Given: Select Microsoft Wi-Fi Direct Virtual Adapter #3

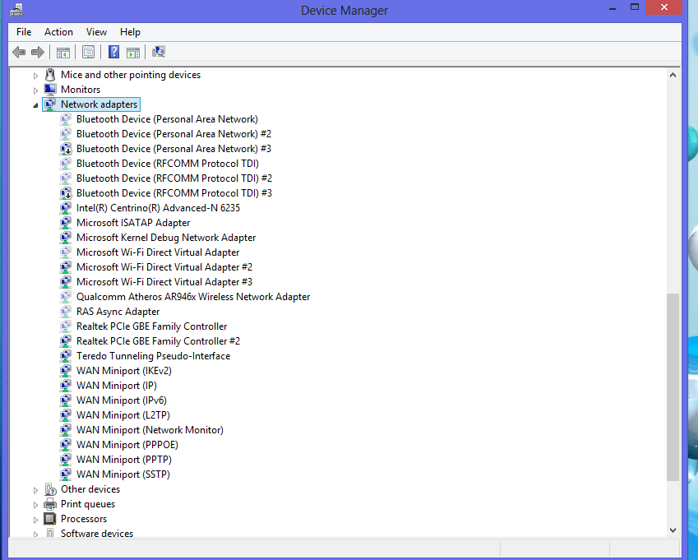Looking at the screenshot, I should pyautogui.click(x=164, y=282).
